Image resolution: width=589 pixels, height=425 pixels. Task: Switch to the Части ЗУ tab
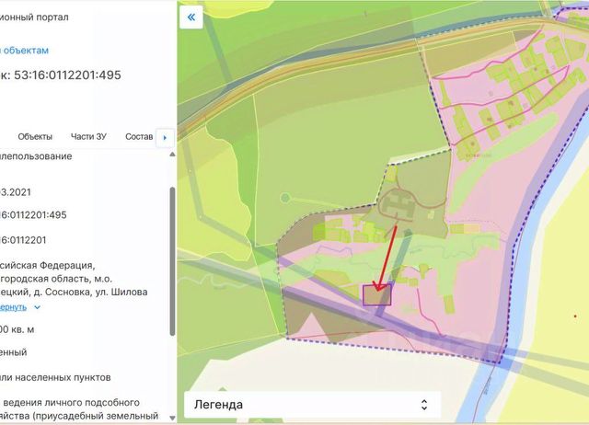(88, 137)
